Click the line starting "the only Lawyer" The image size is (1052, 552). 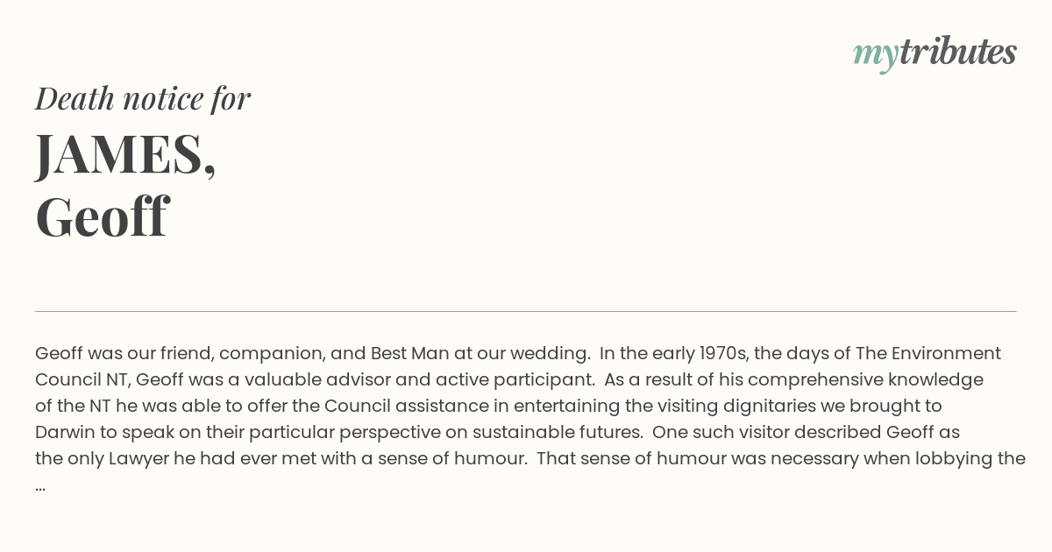[x=530, y=458]
